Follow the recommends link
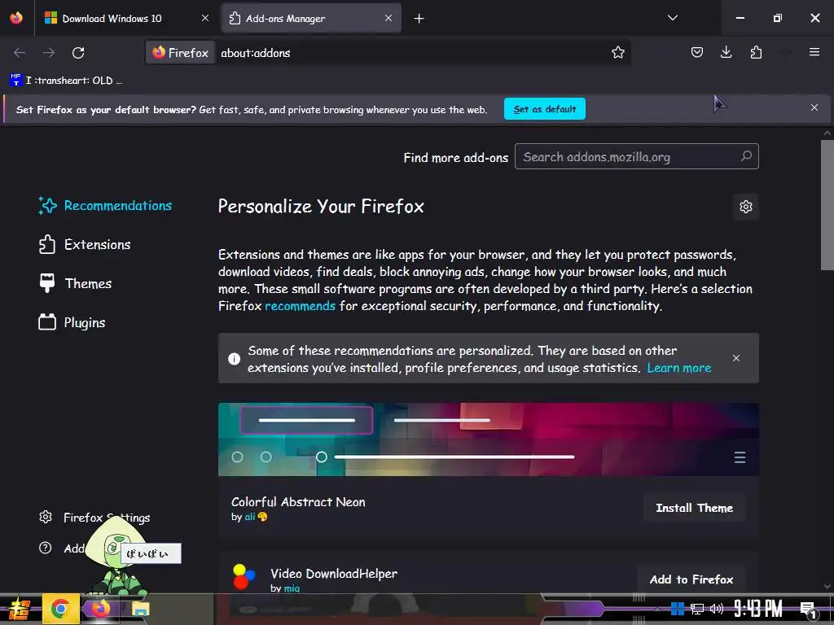834x625 pixels. tap(300, 306)
